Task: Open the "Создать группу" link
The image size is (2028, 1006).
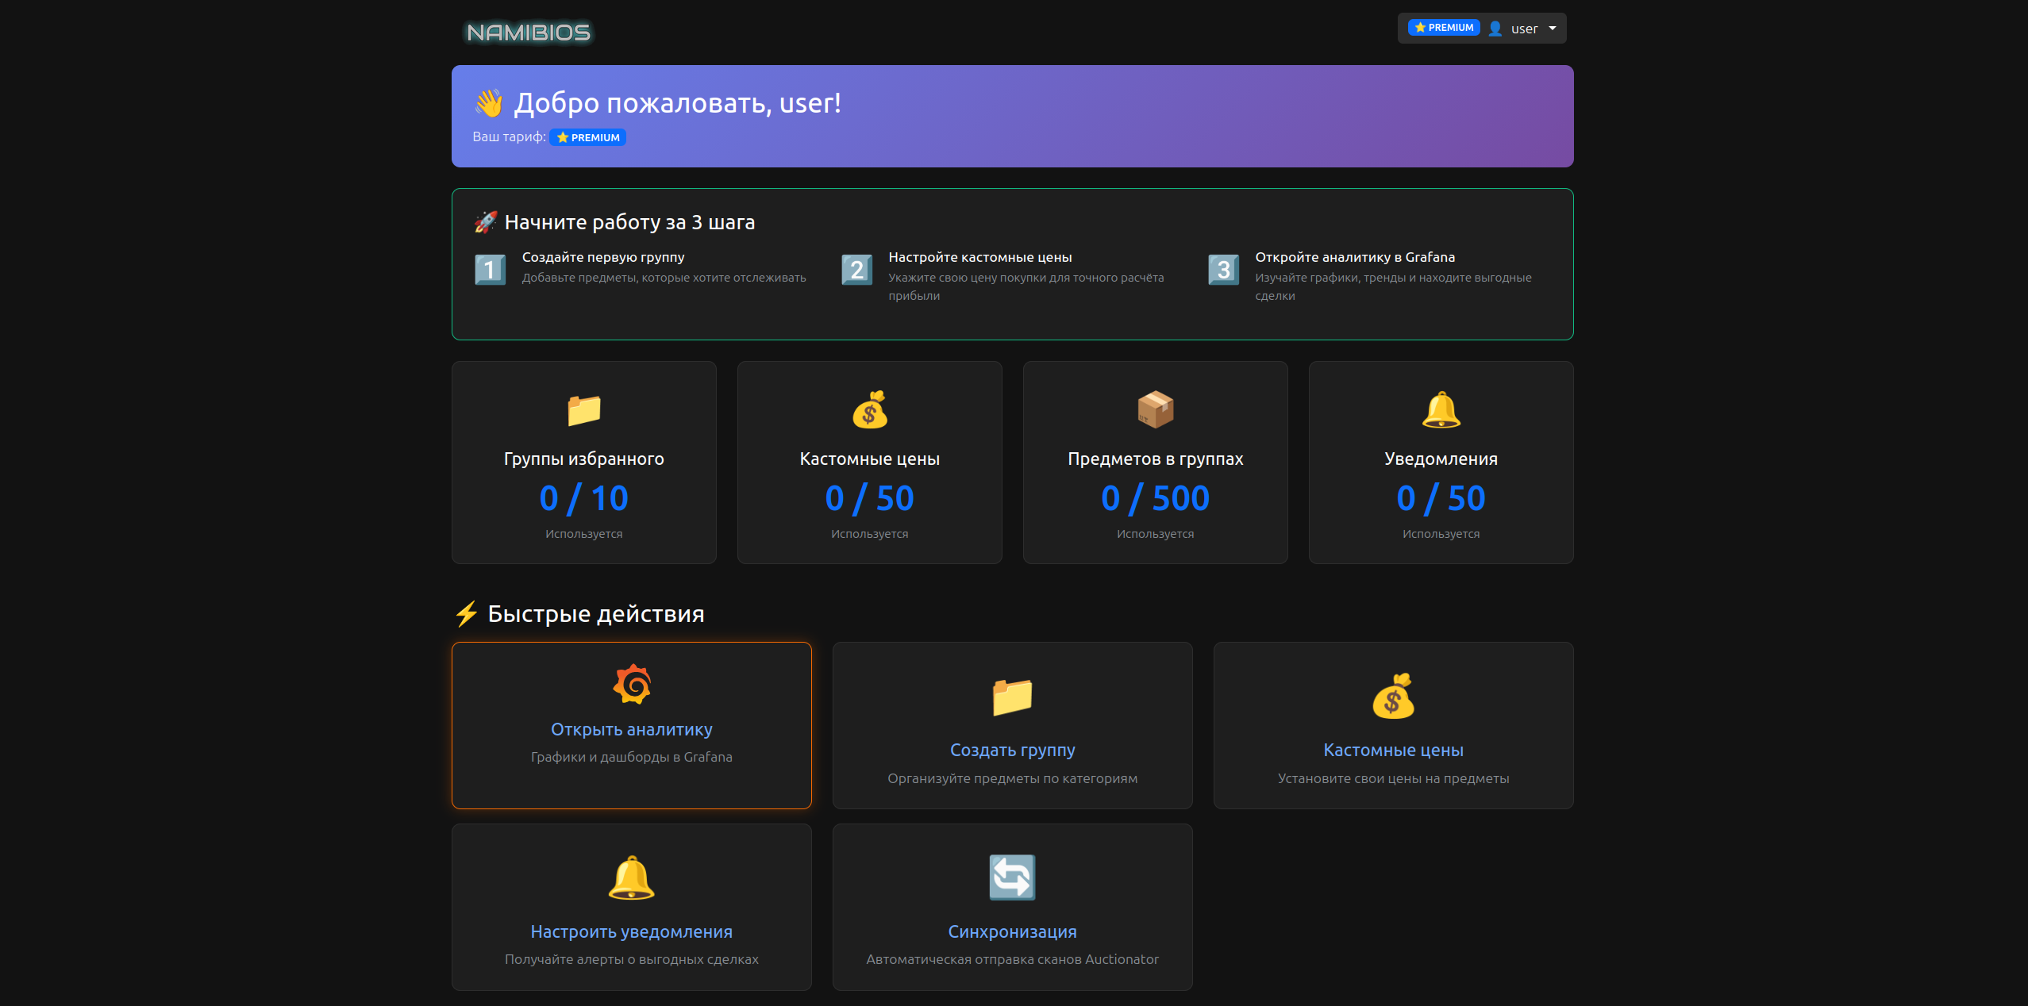Action: pyautogui.click(x=1013, y=750)
